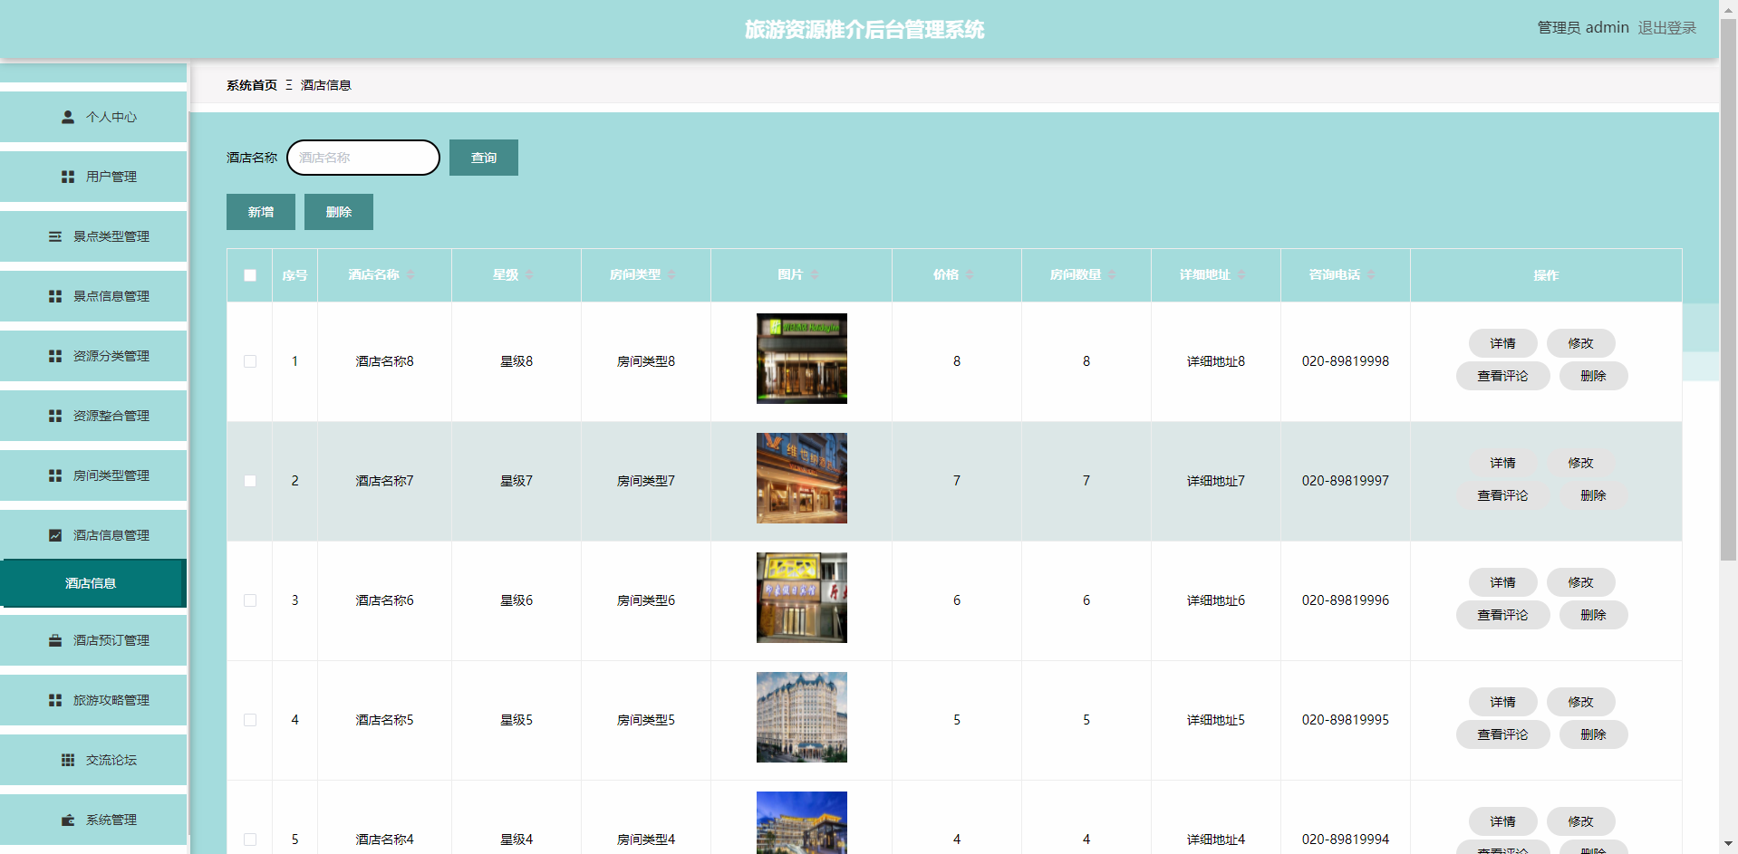The width and height of the screenshot is (1738, 854).
Task: Check the row 4 checkbox for 酒店名称5
Action: click(250, 720)
